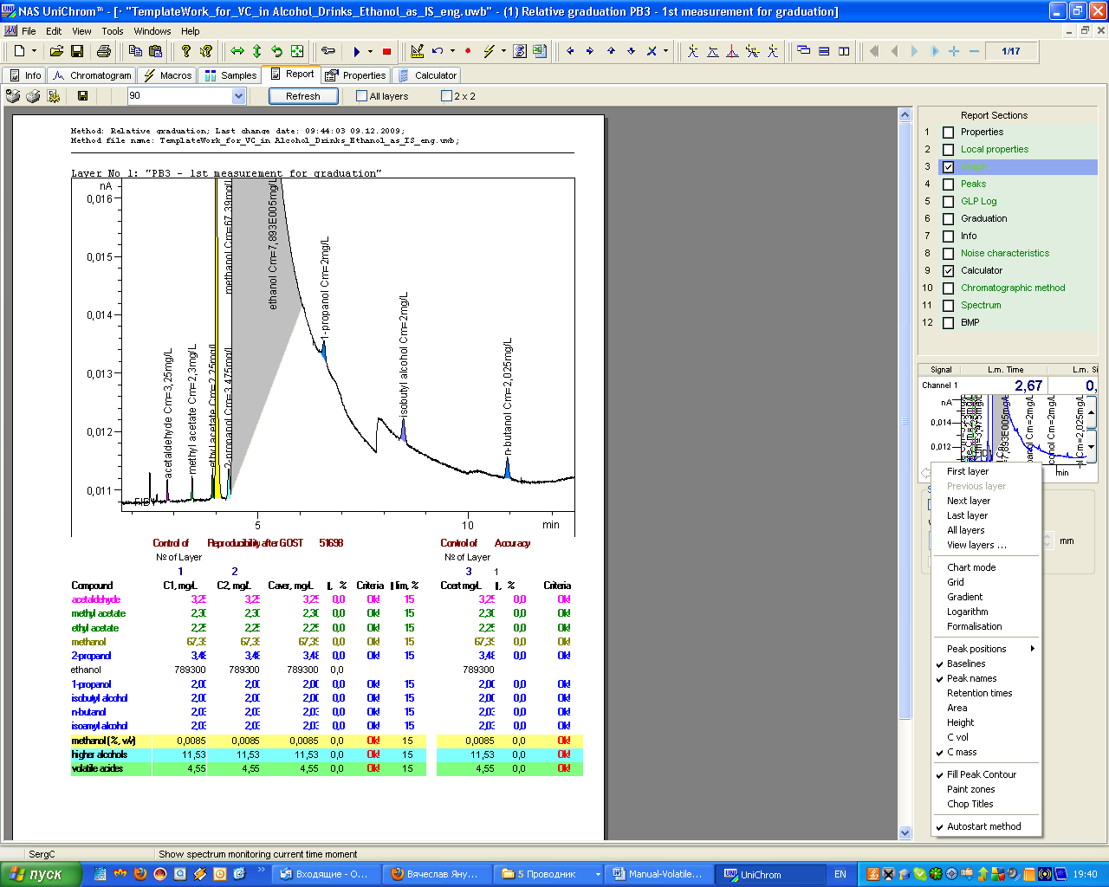
Task: Click the cascade windows icon
Action: pyautogui.click(x=803, y=52)
